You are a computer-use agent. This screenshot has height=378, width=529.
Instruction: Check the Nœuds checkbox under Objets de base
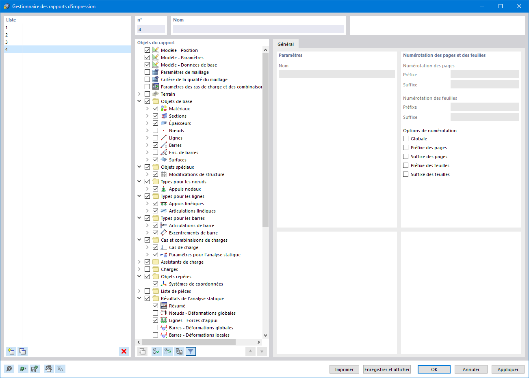(x=156, y=131)
